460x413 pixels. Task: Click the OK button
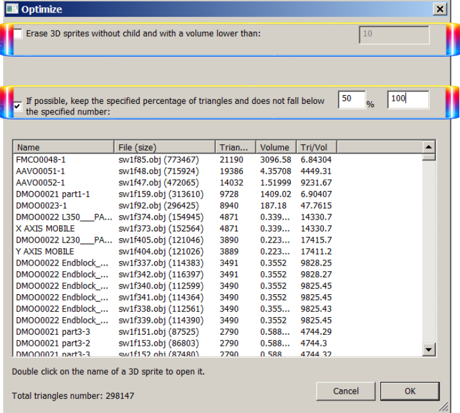pyautogui.click(x=410, y=391)
